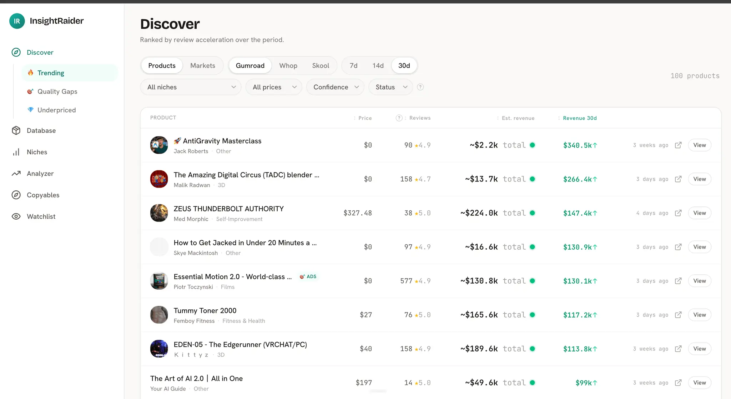Open external link for Amazing Digital Circus row
This screenshot has height=399, width=731.
point(678,179)
